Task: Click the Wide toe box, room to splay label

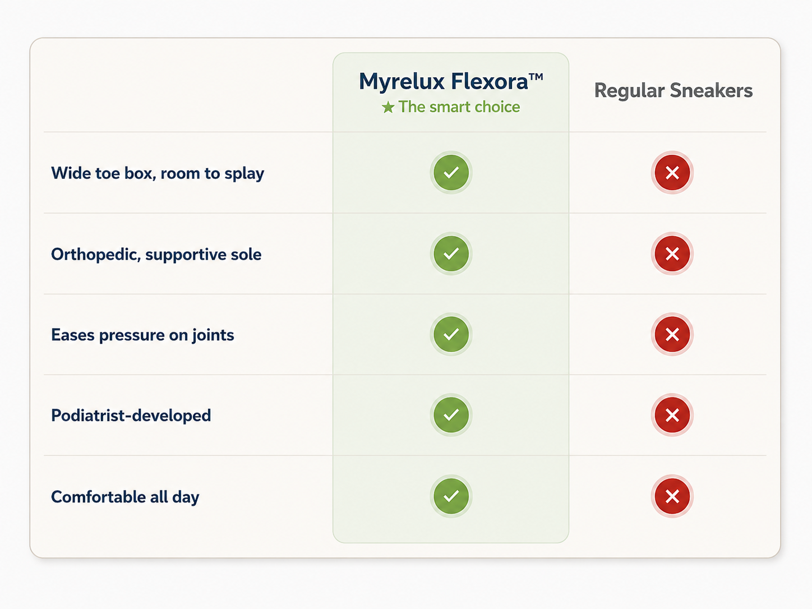Action: coord(158,173)
